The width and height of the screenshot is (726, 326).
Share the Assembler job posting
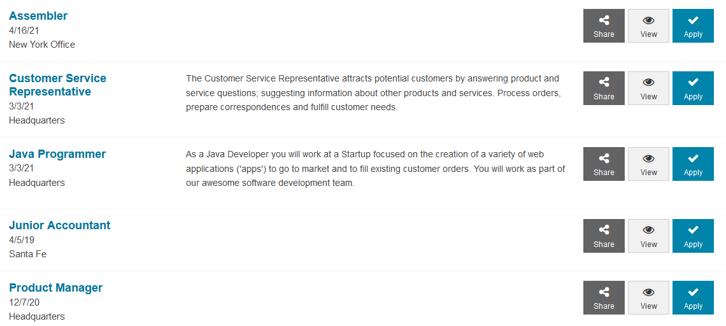click(604, 26)
